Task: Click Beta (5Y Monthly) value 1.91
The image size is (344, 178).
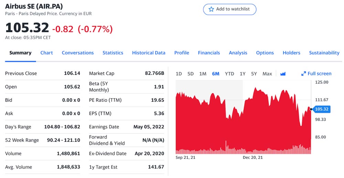Action: (159, 87)
